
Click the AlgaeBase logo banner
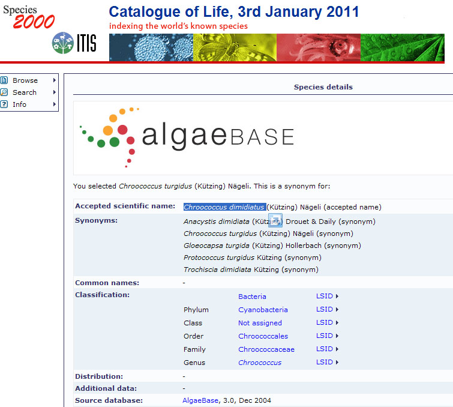coord(187,137)
